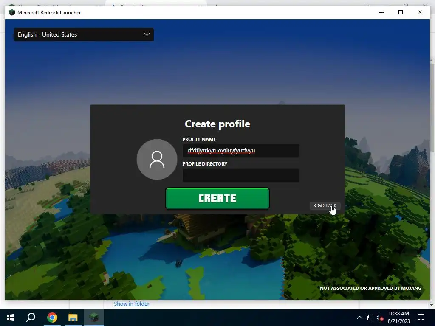
Task: Minimize the Minecraft Bedrock Launcher window
Action: point(381,12)
